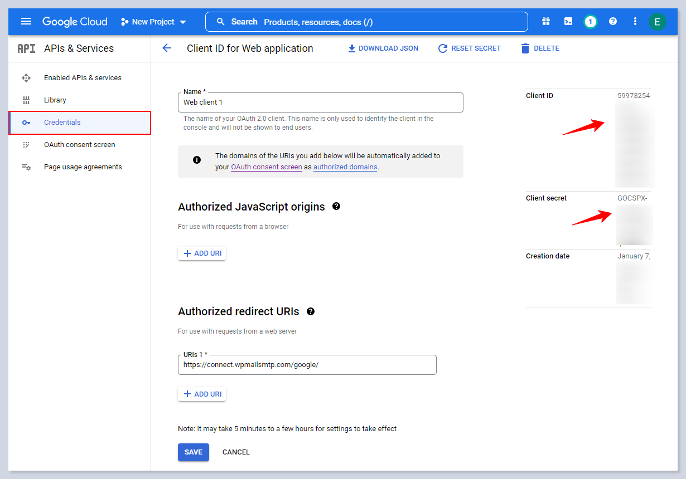Open the three-dot settings menu
686x479 pixels.
click(635, 22)
